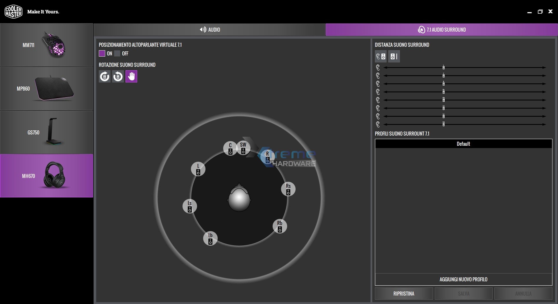
Task: Open the 7.1 AUDIO SURROUND tab
Action: click(441, 30)
